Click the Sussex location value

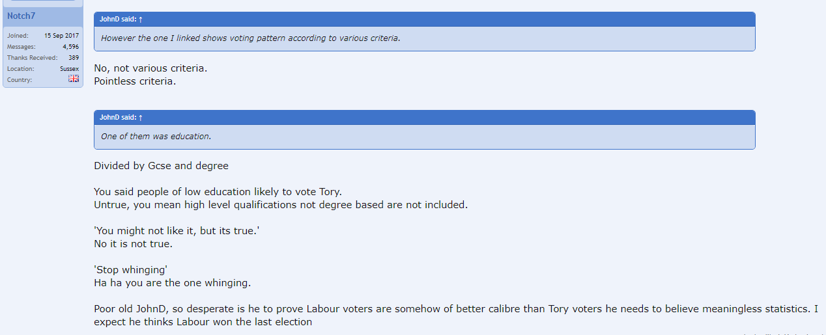tap(69, 69)
